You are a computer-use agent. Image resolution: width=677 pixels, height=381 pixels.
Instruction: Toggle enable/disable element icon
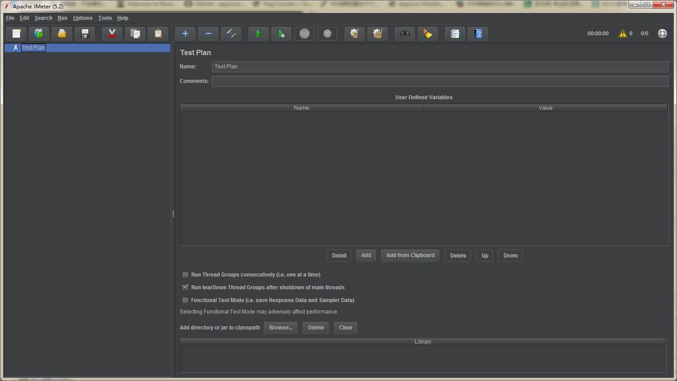pyautogui.click(x=231, y=34)
